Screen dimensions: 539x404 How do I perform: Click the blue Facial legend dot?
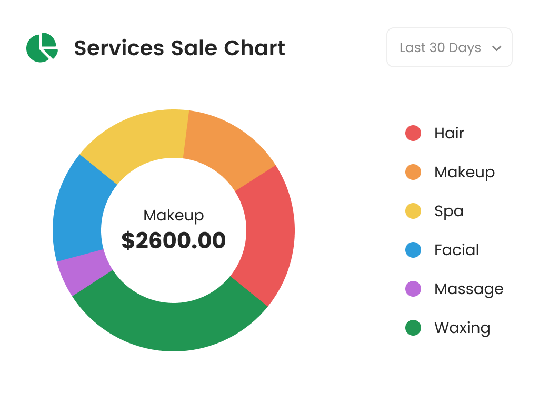click(x=413, y=250)
